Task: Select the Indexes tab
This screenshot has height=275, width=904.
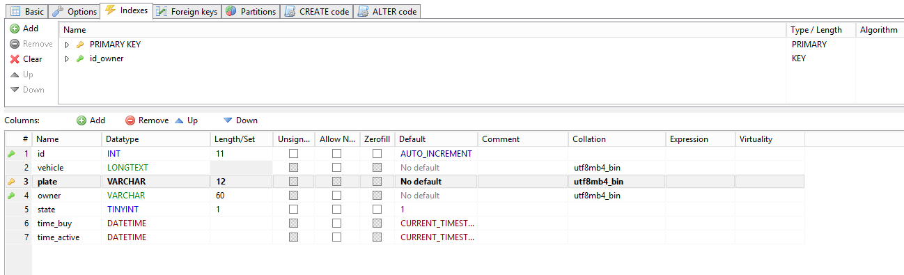Action: tap(126, 10)
